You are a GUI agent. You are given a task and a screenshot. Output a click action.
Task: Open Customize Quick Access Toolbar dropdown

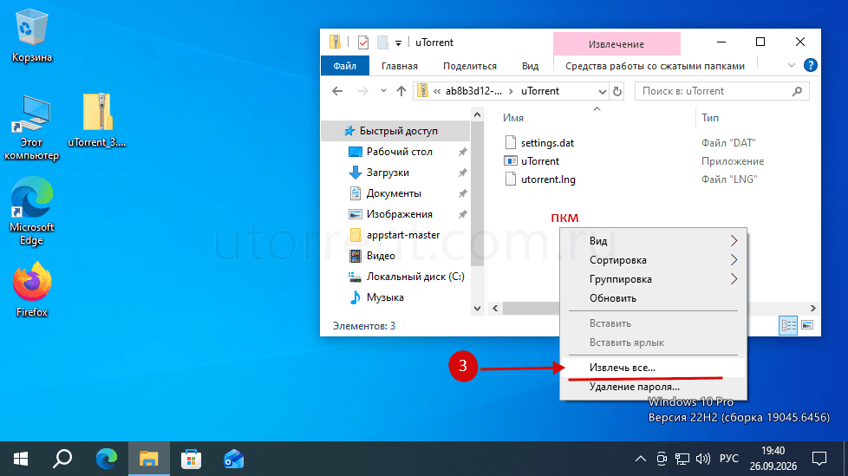[x=398, y=42]
